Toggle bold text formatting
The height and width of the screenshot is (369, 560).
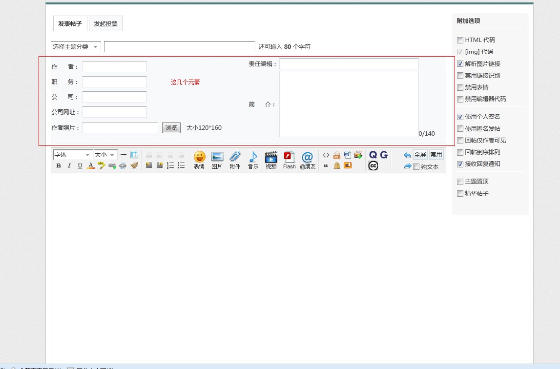pos(59,166)
